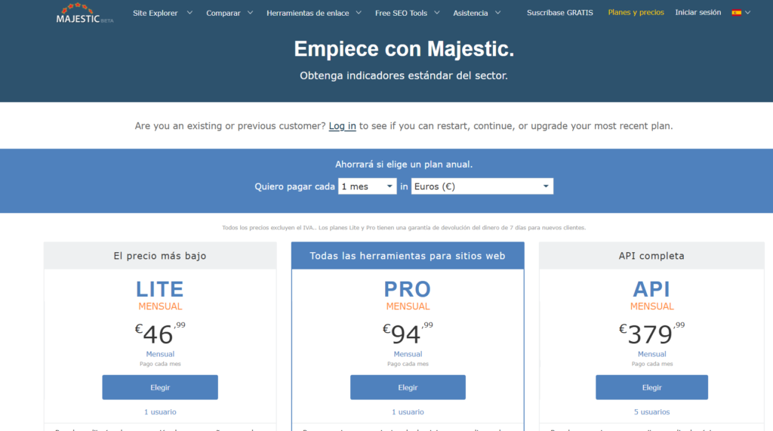Go to Planes y precios
The height and width of the screenshot is (431, 773).
(x=636, y=13)
